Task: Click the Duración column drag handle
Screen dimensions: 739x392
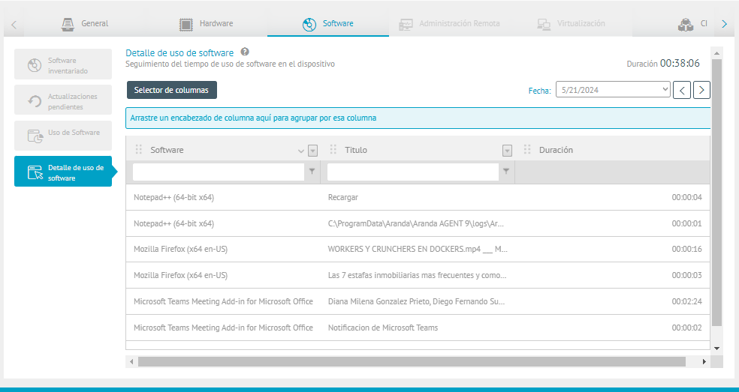Action: point(527,150)
